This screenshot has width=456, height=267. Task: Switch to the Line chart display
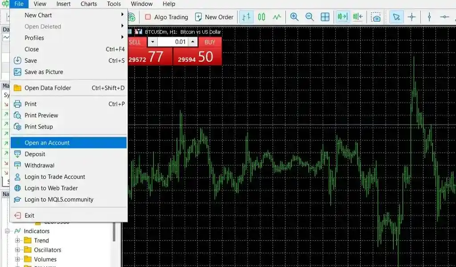click(x=277, y=17)
